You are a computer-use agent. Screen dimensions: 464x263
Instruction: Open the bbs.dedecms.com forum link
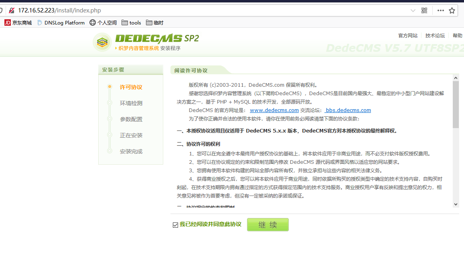click(348, 110)
